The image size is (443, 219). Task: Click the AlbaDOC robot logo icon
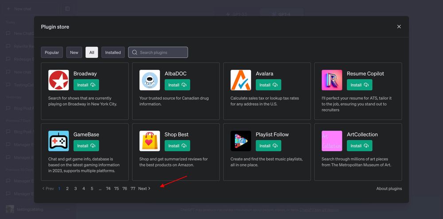[x=150, y=80]
